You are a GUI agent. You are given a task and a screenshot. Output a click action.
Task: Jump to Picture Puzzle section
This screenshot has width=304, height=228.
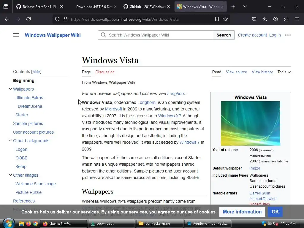pyautogui.click(x=28, y=192)
